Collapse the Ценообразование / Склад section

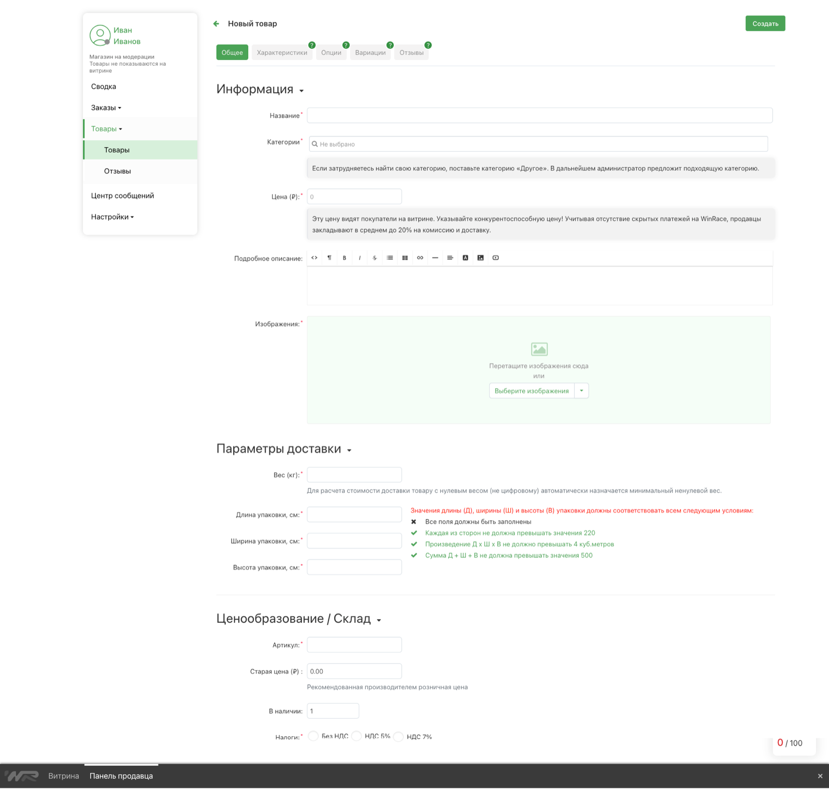[379, 620]
